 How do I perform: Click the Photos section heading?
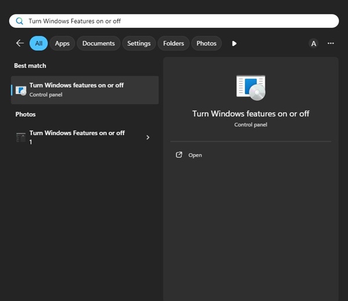click(26, 114)
